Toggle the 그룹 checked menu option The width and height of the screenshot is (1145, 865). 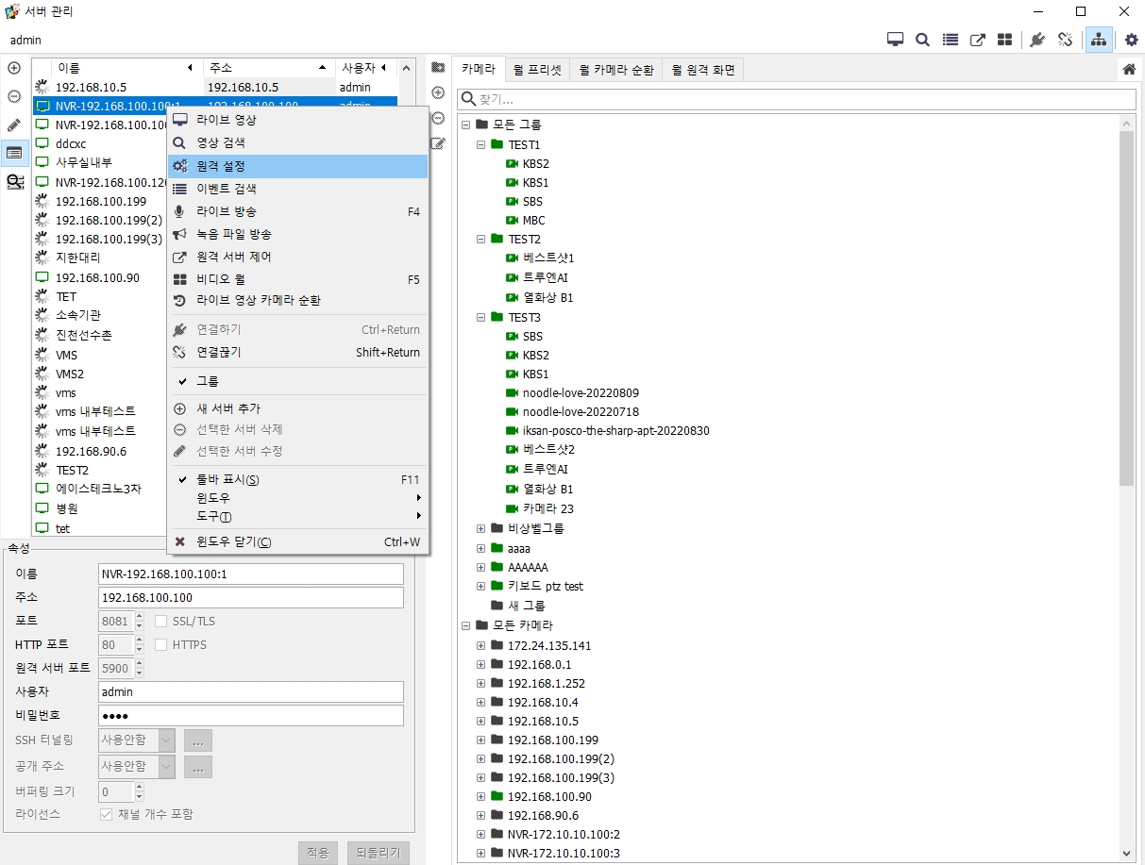(x=208, y=381)
